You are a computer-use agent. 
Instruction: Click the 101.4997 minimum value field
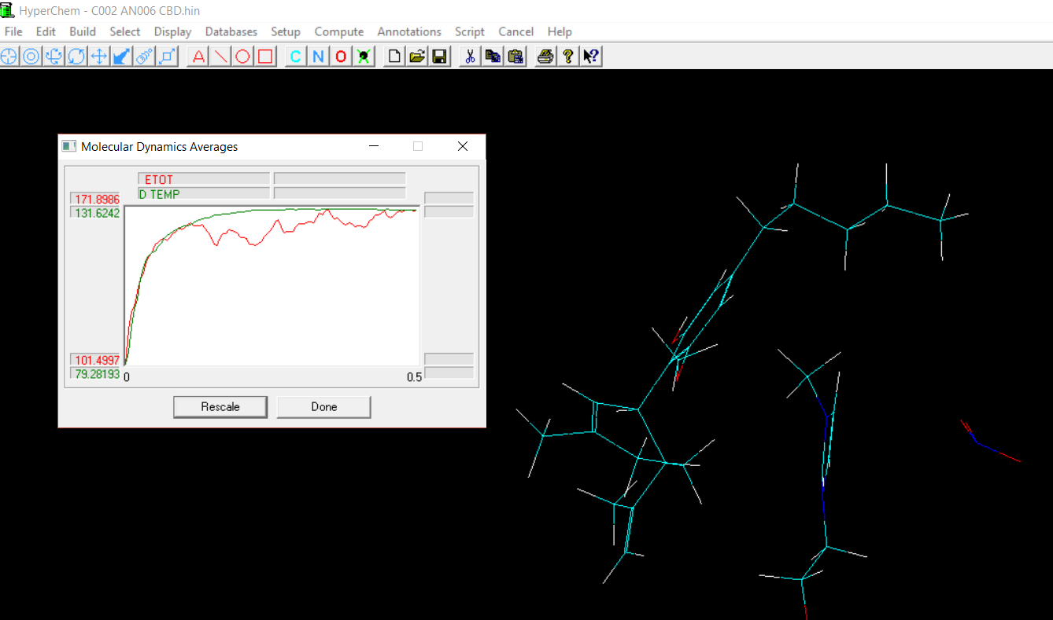tap(95, 360)
